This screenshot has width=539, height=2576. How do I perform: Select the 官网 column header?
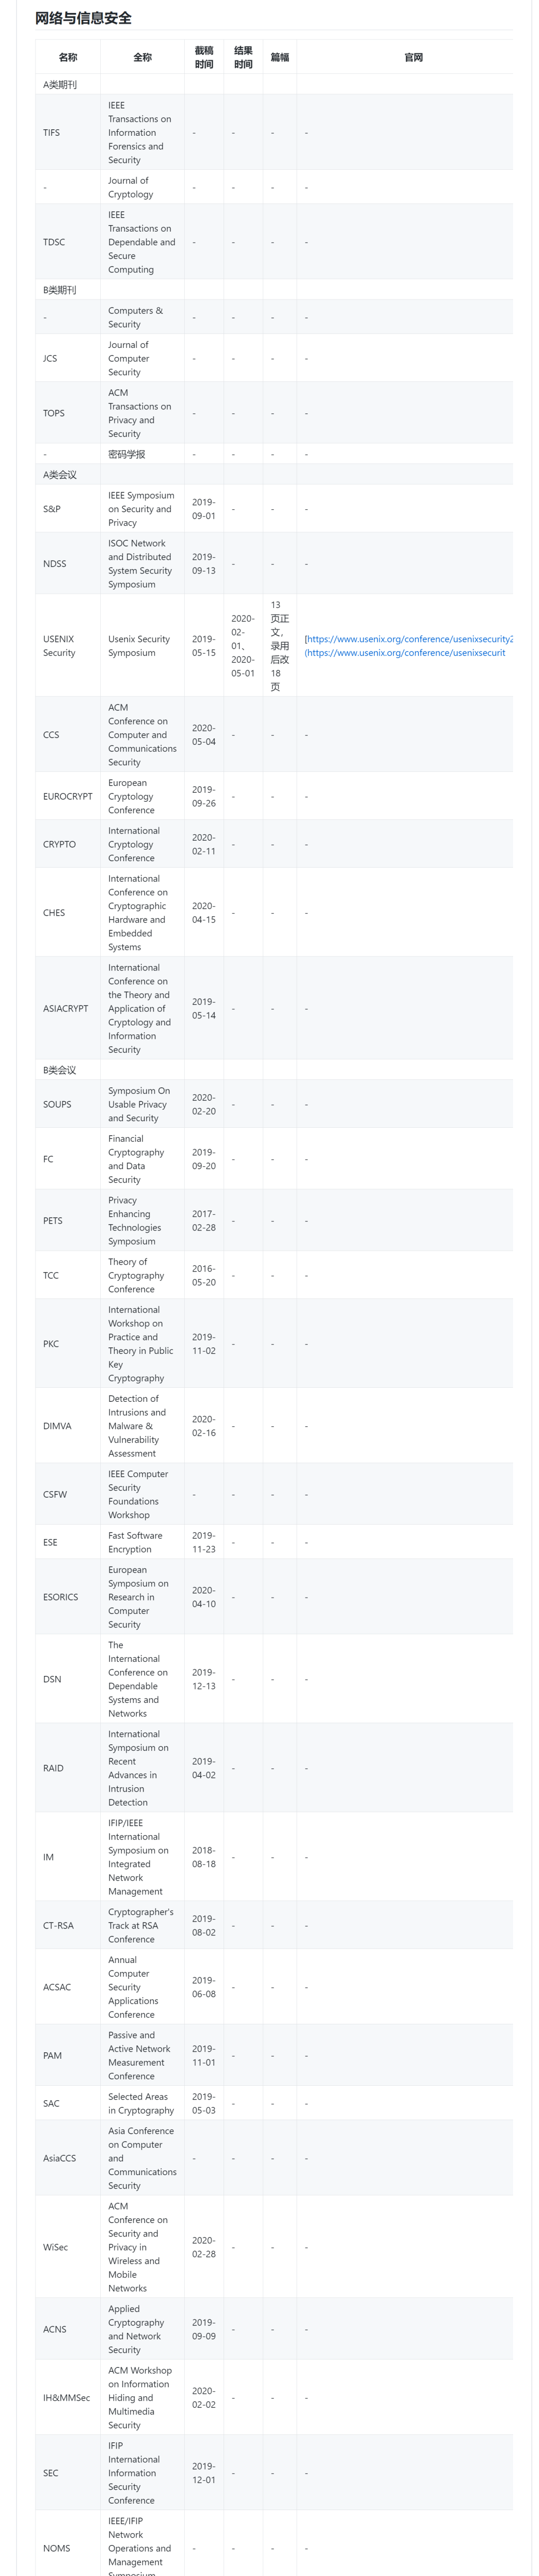pyautogui.click(x=413, y=58)
